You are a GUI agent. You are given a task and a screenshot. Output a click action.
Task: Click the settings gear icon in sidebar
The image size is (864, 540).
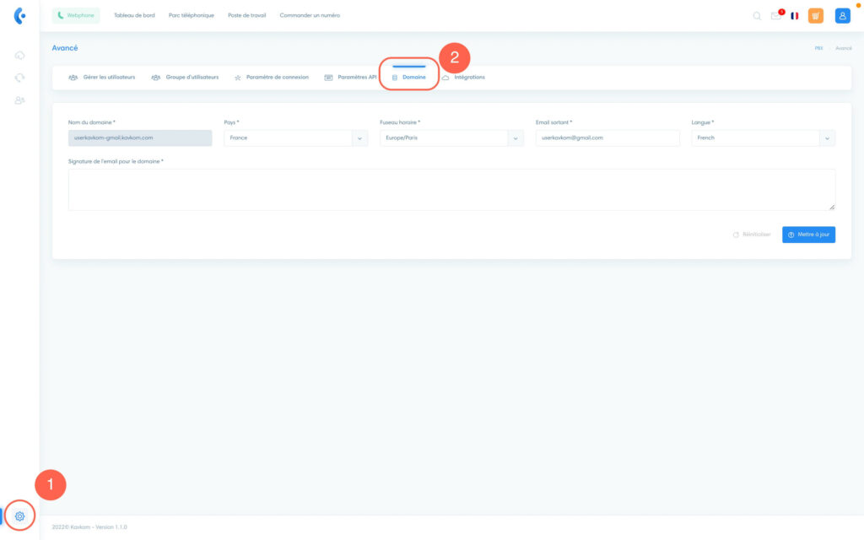coord(19,516)
